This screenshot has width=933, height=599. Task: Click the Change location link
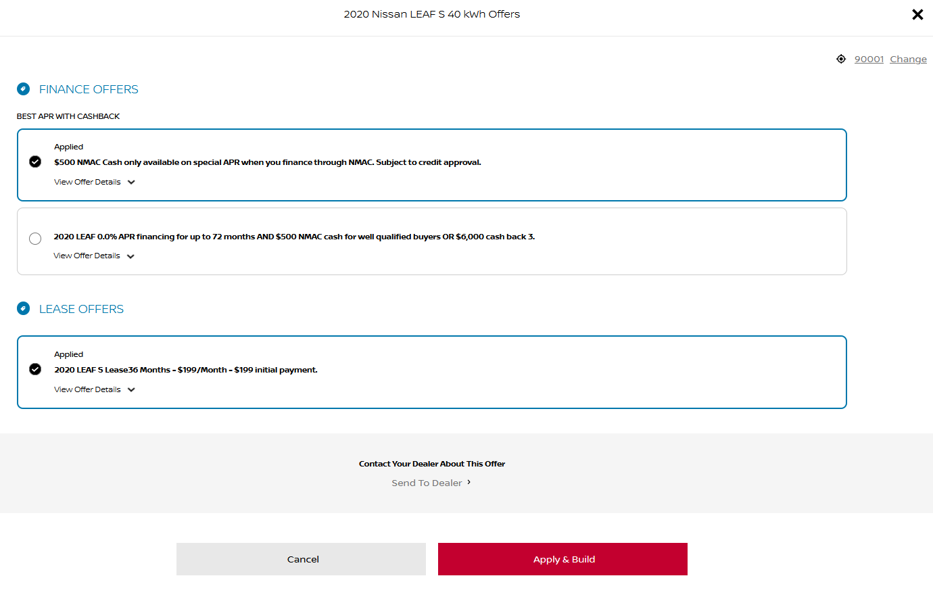click(908, 59)
